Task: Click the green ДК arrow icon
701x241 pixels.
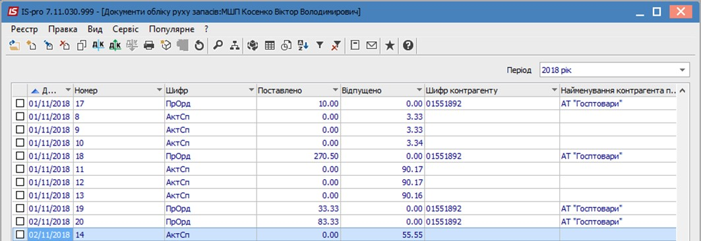Action: [115, 45]
